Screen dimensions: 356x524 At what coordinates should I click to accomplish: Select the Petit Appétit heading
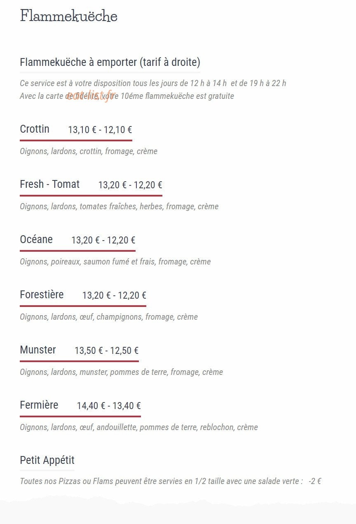click(47, 460)
